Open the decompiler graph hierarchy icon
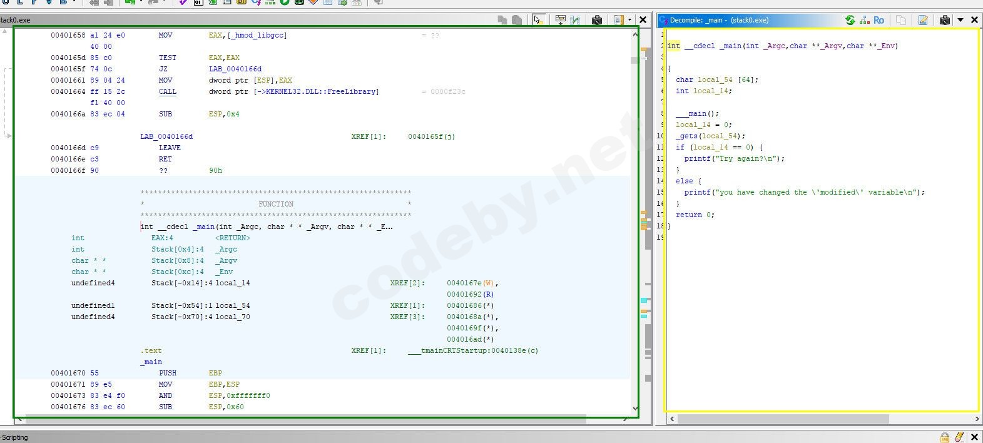The height and width of the screenshot is (443, 983). [864, 20]
